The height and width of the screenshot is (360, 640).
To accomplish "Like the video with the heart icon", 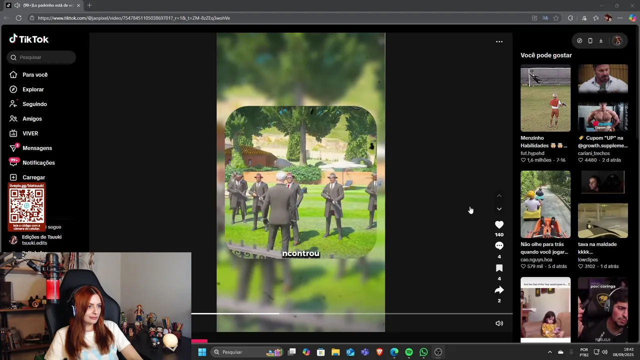I will pos(499,225).
